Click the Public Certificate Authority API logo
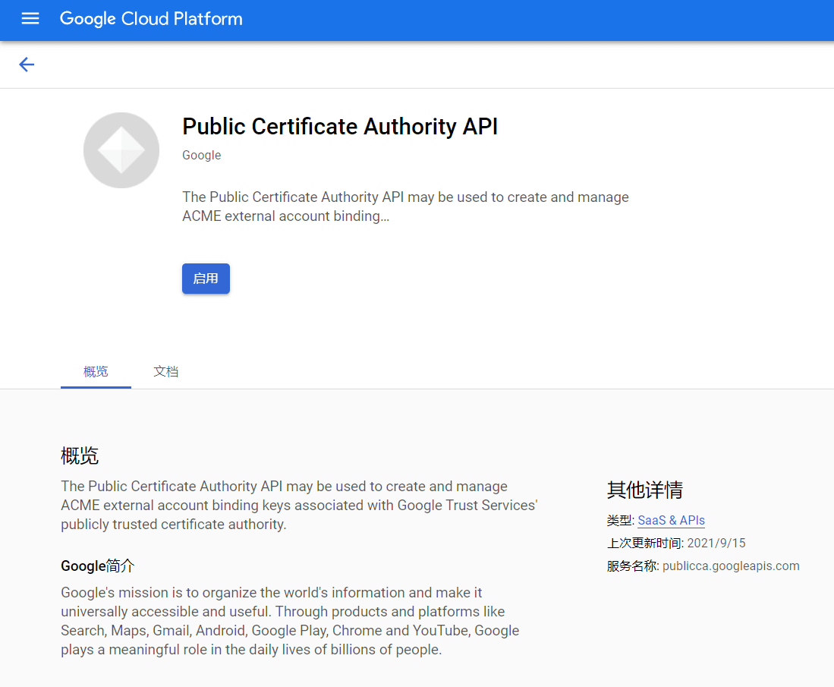The image size is (834, 687). (x=121, y=150)
